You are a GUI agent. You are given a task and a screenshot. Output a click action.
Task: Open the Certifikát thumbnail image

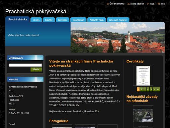coord(143,76)
